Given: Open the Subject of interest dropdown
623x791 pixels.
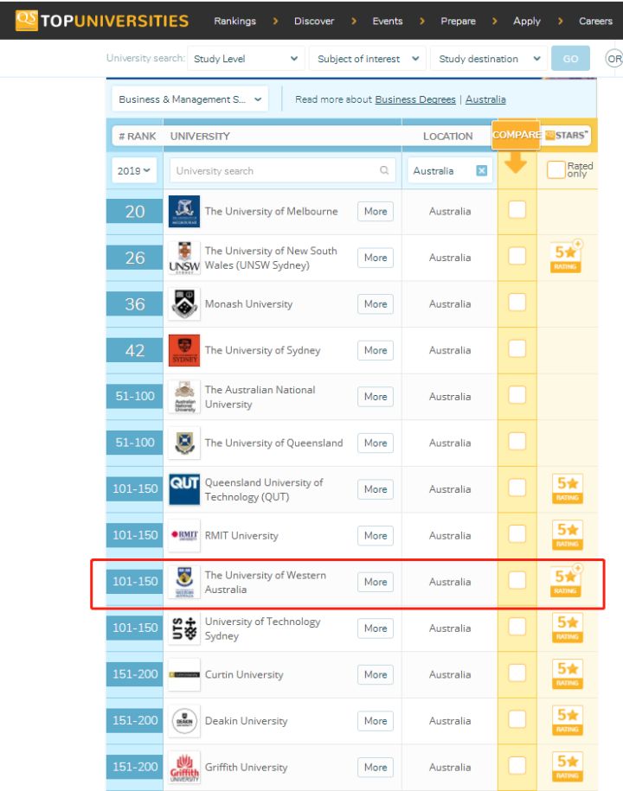Looking at the screenshot, I should click(x=368, y=59).
